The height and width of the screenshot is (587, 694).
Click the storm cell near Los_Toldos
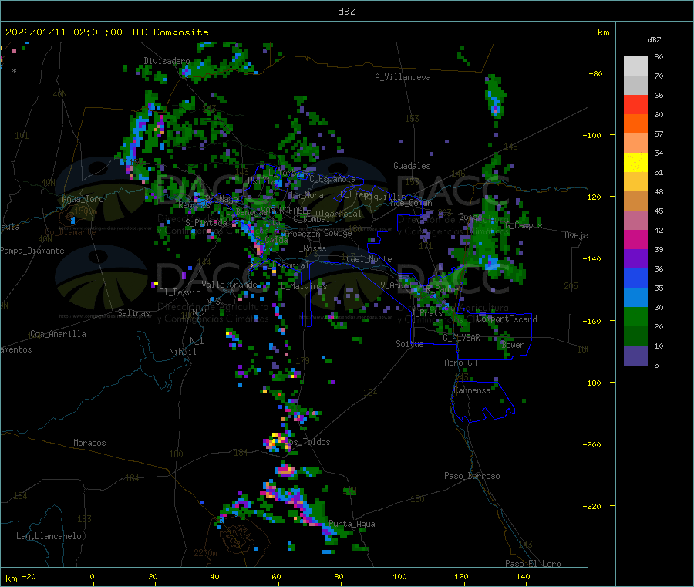277,442
